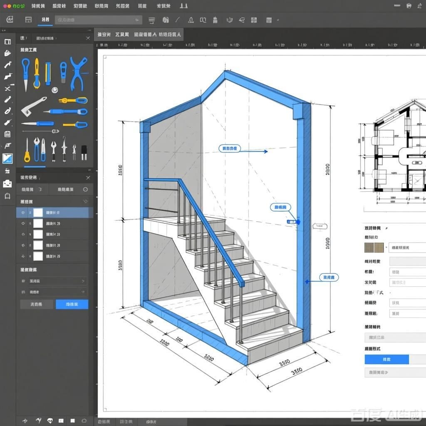Viewport: 426px width, 426px height.
Task: Click the highlighted blue image tool in sidebar
Action: (x=7, y=159)
